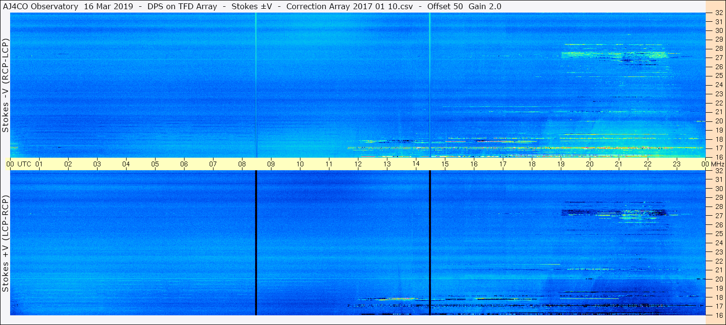This screenshot has width=726, height=325.
Task: Click the 21 MHz label of lower Stokes +V panel
Action: point(719,270)
